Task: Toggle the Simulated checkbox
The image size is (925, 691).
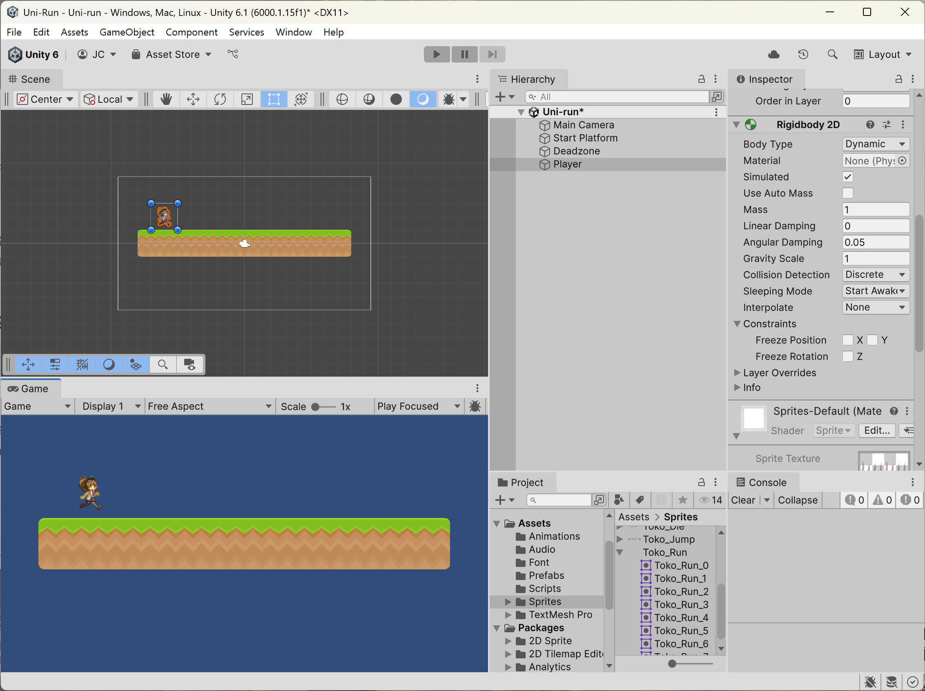Action: click(847, 177)
